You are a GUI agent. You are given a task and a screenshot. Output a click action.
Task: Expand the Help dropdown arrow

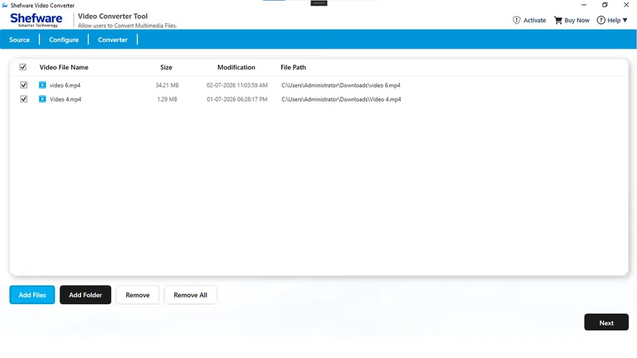625,21
